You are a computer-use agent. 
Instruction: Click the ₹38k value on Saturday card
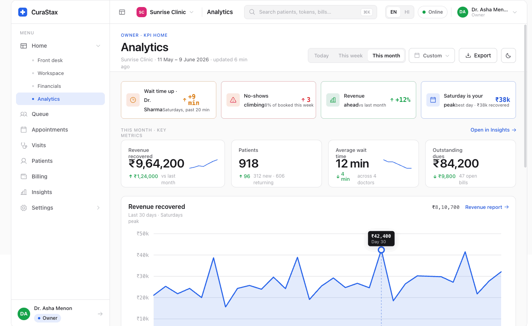[503, 100]
